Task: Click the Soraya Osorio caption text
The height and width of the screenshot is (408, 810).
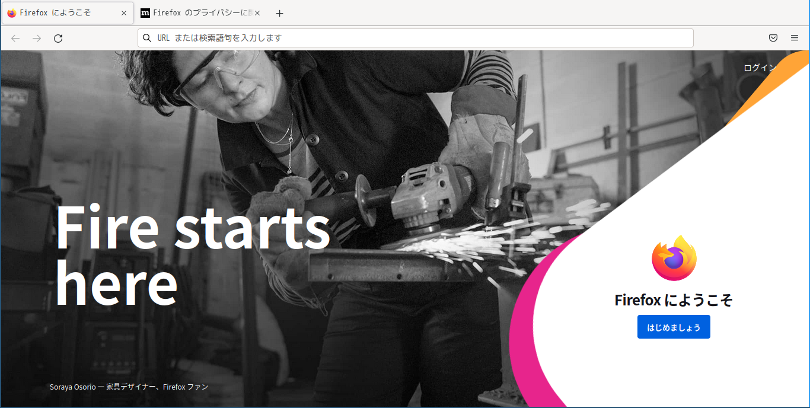Action: click(x=129, y=387)
